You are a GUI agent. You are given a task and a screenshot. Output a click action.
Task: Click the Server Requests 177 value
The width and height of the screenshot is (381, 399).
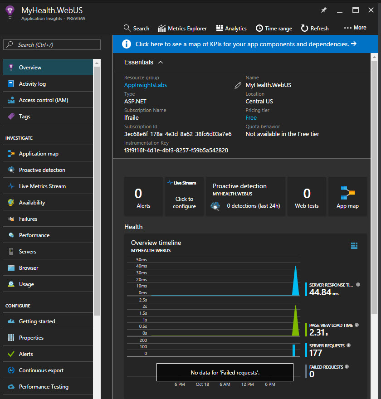pos(316,353)
